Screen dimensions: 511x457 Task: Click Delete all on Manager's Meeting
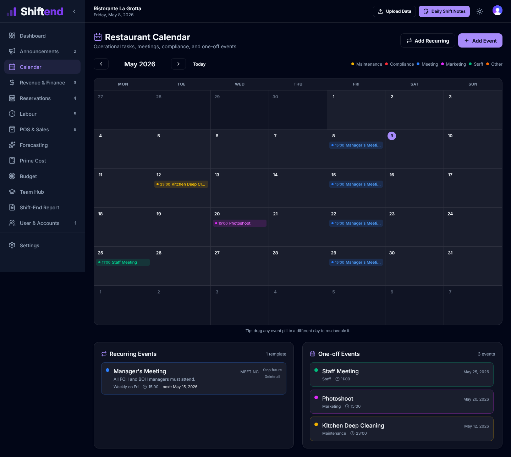272,376
